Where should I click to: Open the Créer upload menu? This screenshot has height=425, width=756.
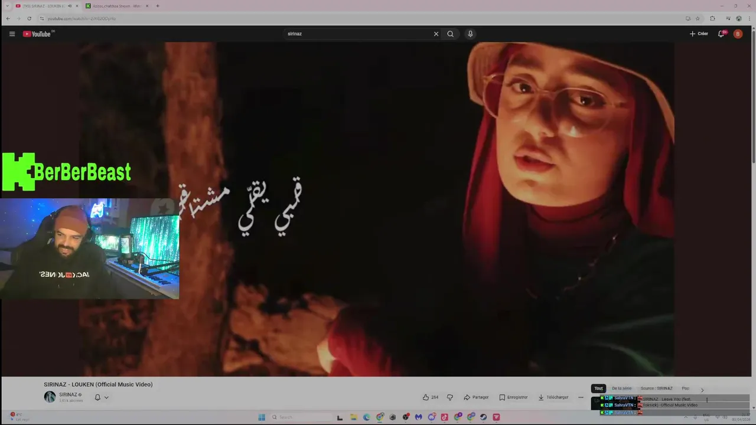tap(699, 34)
